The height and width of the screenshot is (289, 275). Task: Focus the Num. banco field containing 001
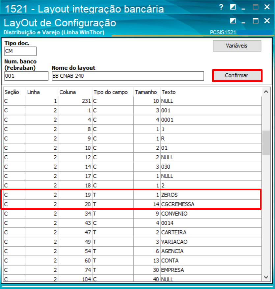26,76
